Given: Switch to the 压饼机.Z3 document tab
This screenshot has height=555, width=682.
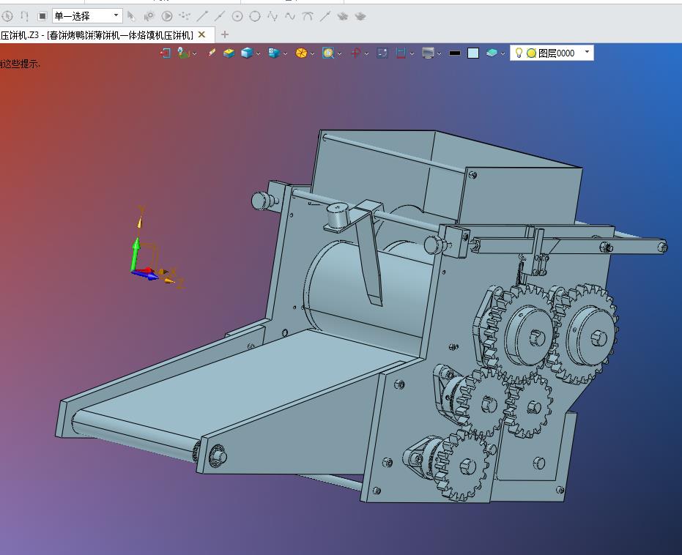Looking at the screenshot, I should coord(95,34).
